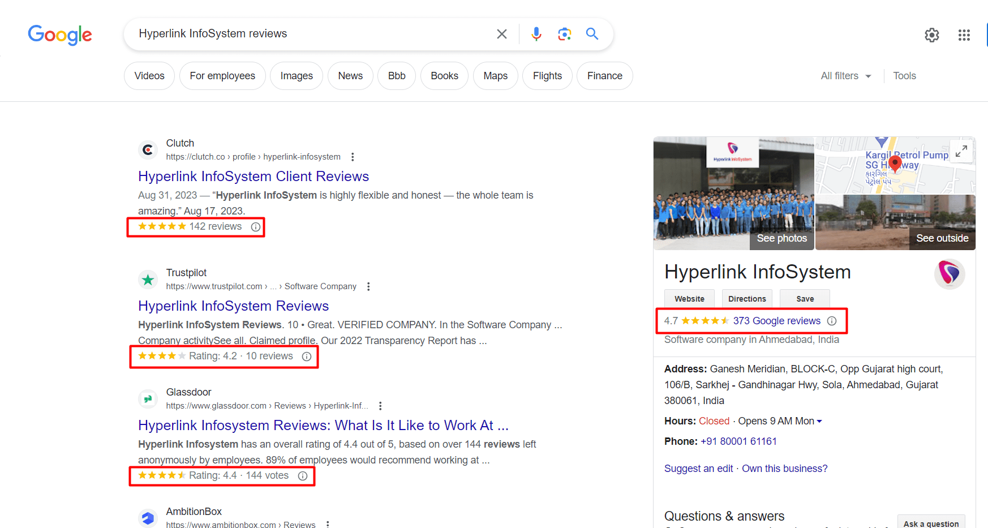Click the Glassdoor source name
The image size is (988, 528).
tap(188, 392)
